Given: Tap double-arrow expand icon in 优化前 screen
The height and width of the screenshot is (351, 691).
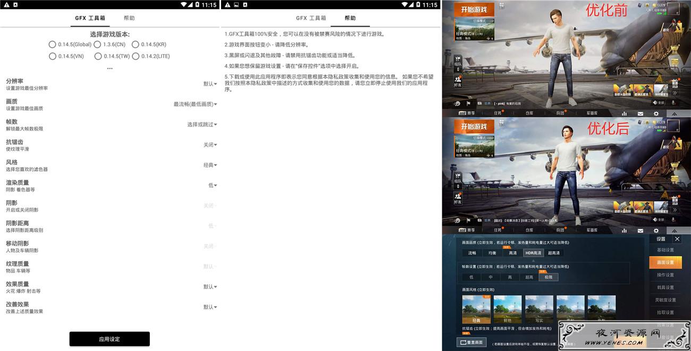Looking at the screenshot, I should 675,93.
